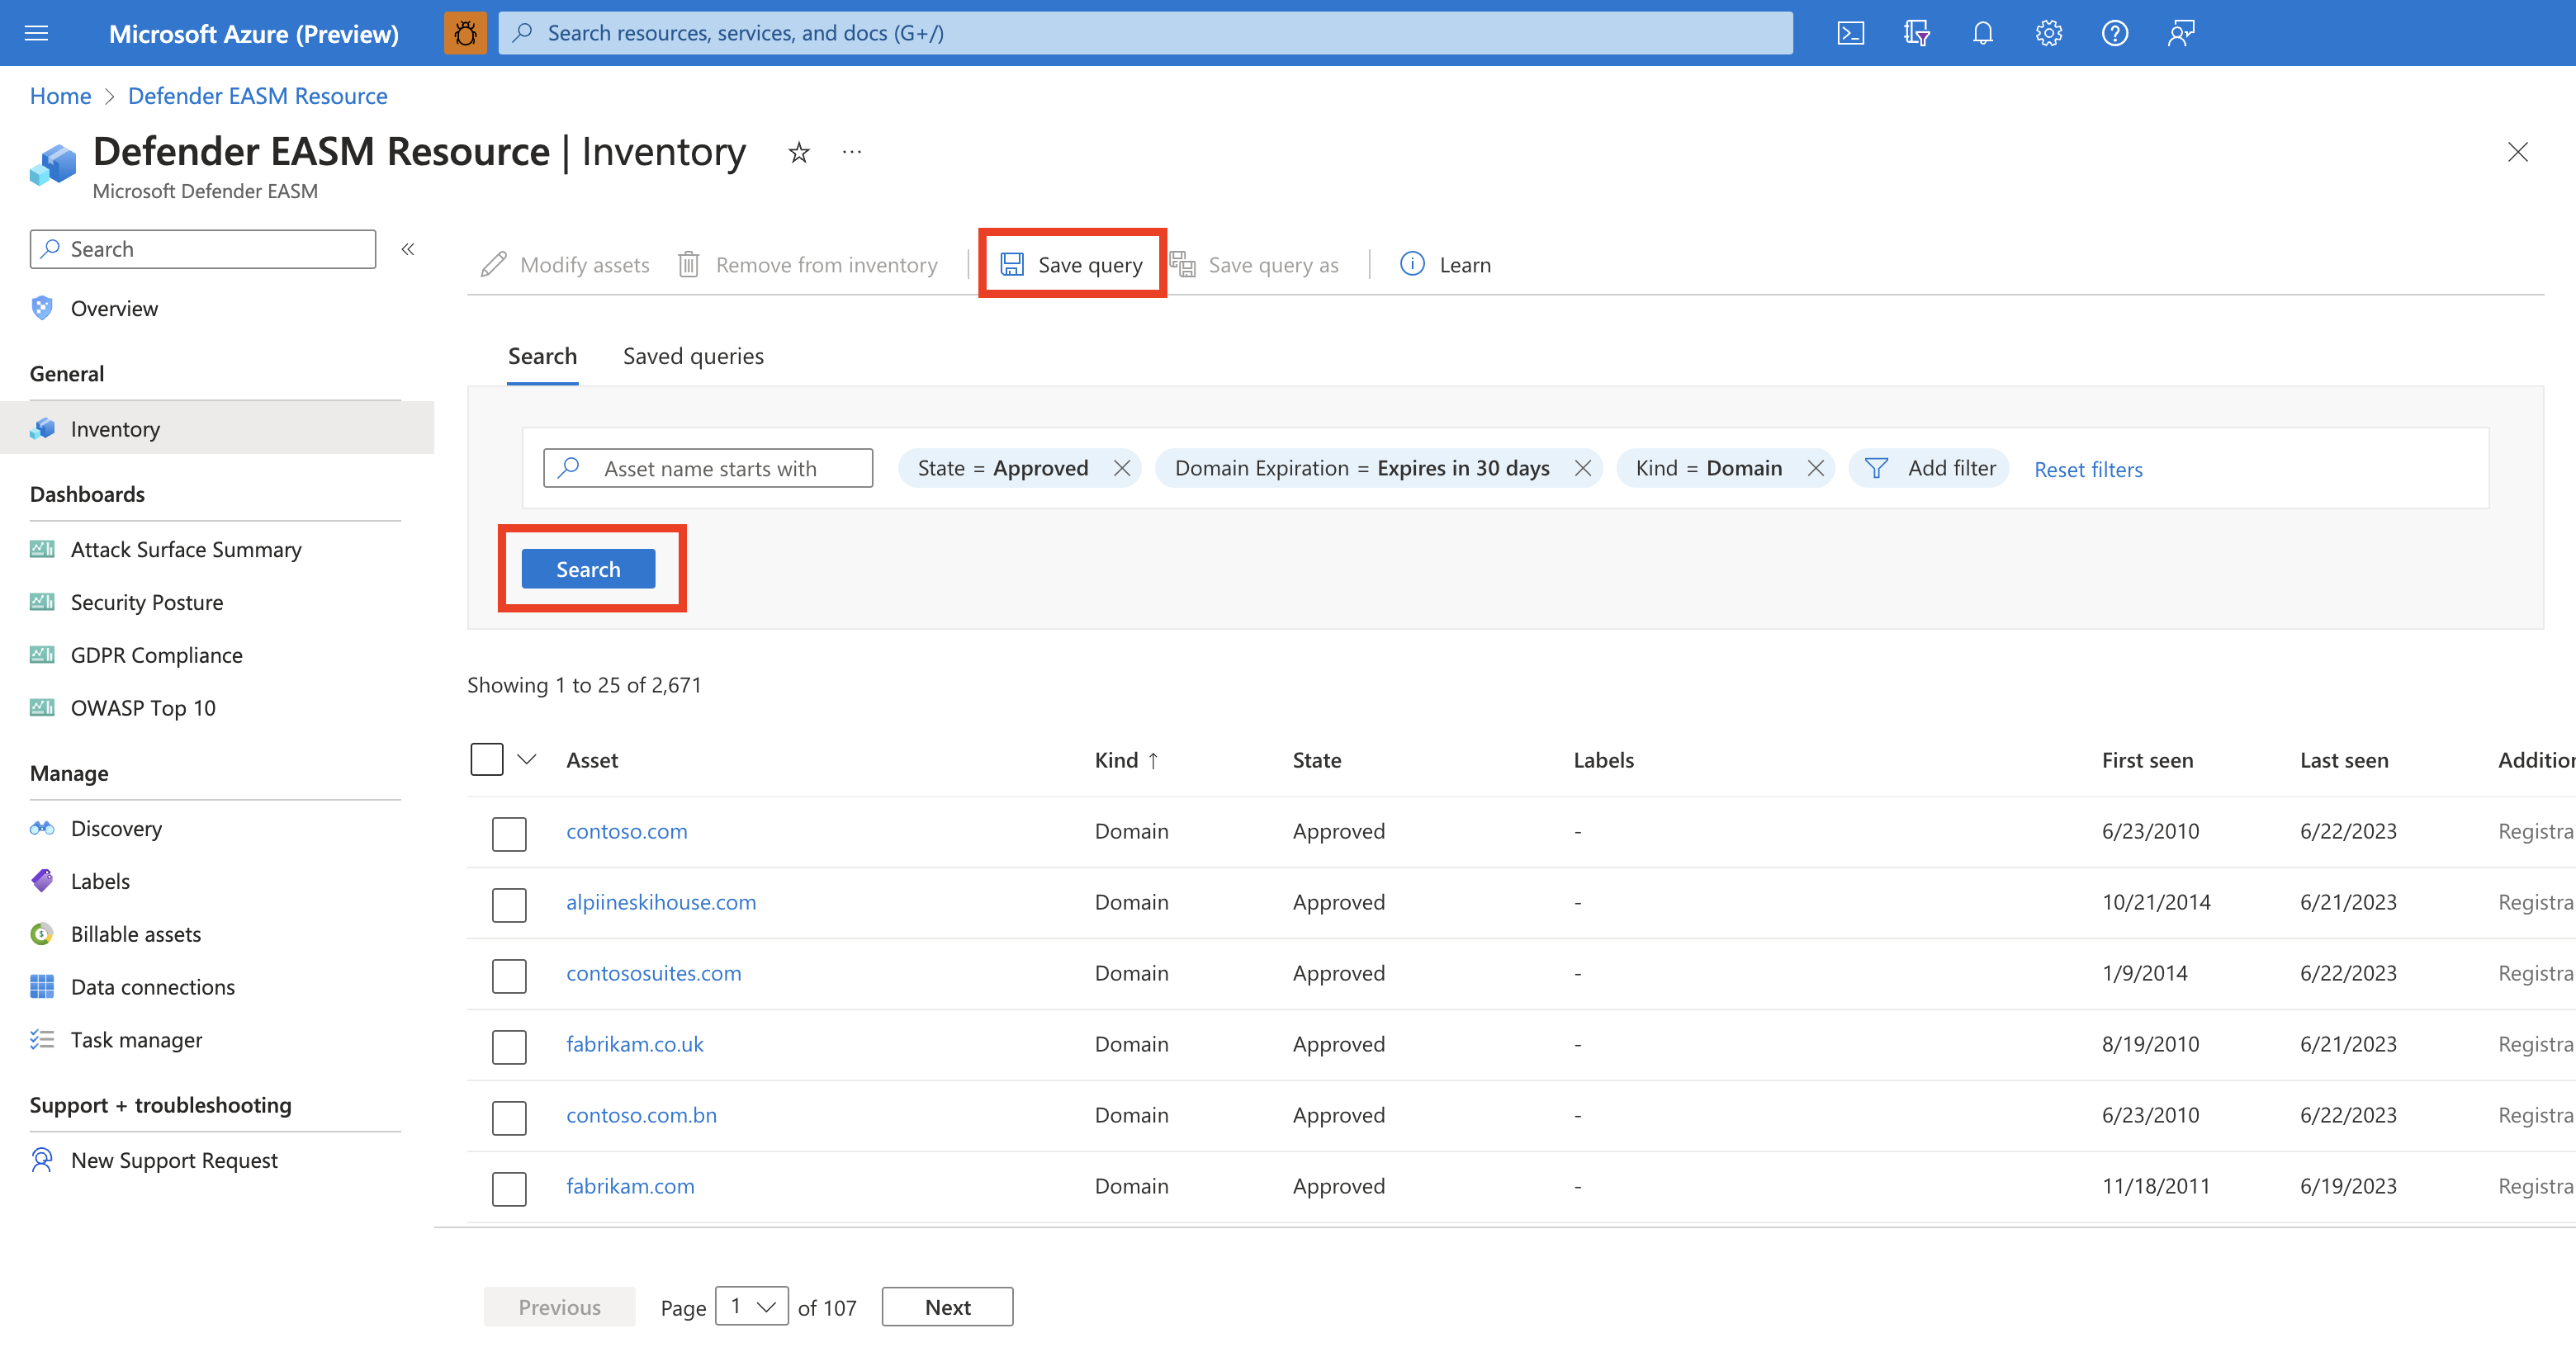Toggle the State = Approved filter off

pos(1120,468)
